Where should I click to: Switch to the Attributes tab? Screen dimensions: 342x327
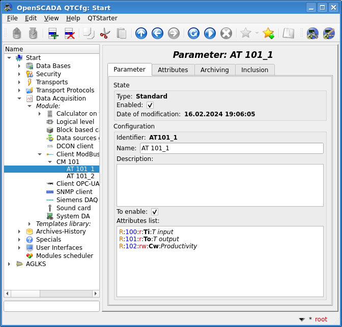click(x=173, y=70)
